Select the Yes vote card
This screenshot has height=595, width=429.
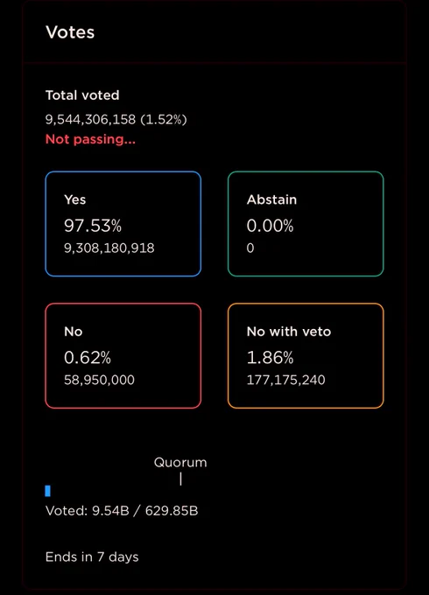123,224
